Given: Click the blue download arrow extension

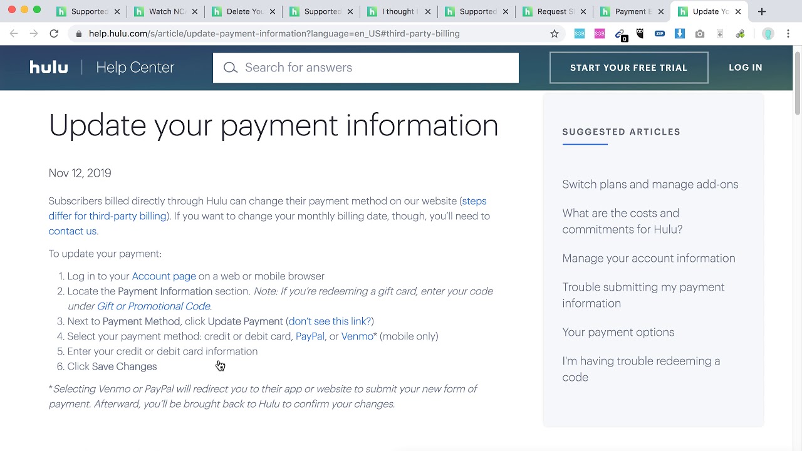Looking at the screenshot, I should tap(680, 34).
